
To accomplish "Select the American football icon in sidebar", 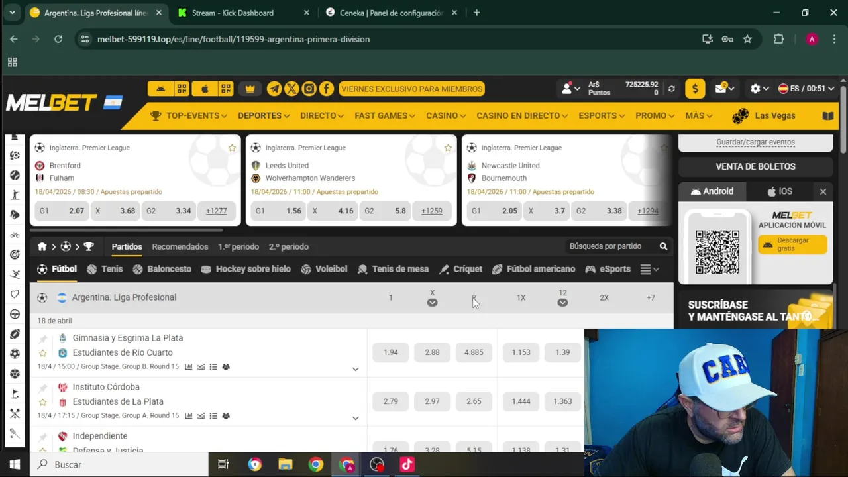I will (15, 334).
